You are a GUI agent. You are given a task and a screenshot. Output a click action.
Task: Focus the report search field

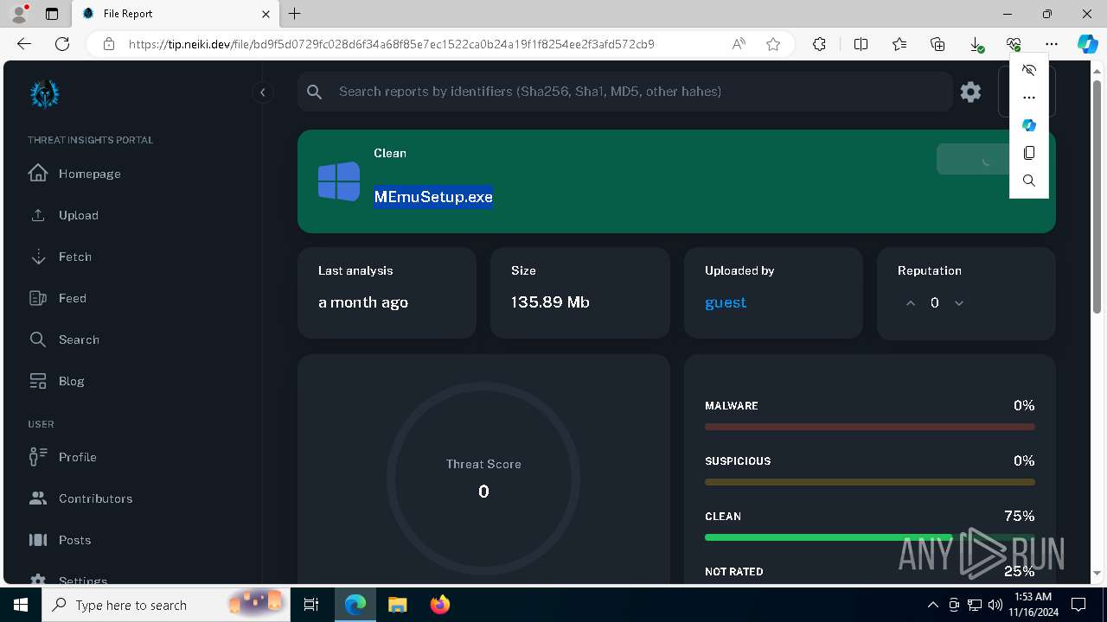(x=624, y=92)
